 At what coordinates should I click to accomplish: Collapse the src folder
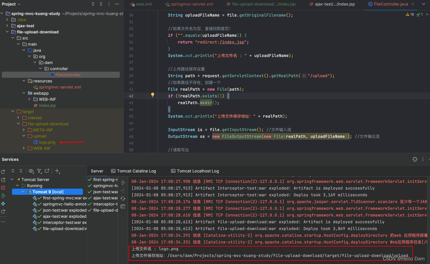click(13, 38)
